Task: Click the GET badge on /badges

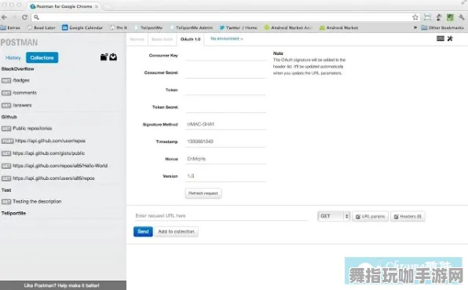Action: pos(6,81)
